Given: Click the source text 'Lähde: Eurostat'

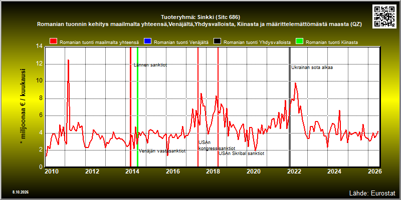Looking at the screenshot, I should (372, 192).
